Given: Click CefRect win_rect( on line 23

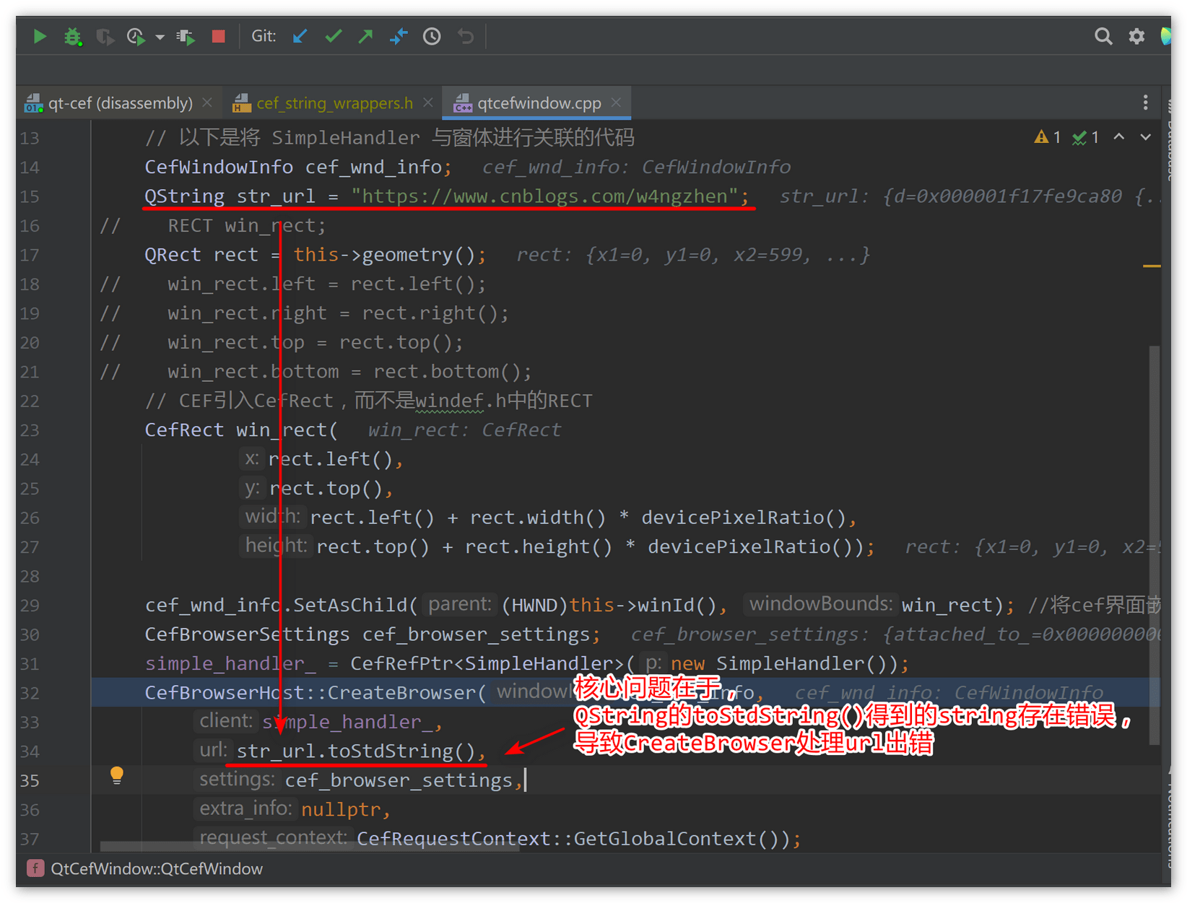Looking at the screenshot, I should 240,430.
